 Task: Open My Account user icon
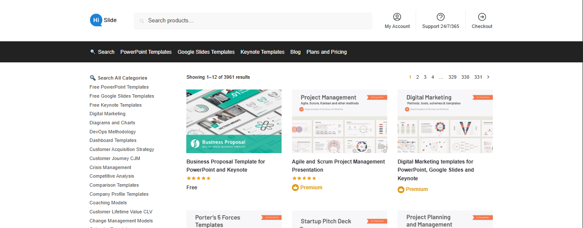click(397, 17)
